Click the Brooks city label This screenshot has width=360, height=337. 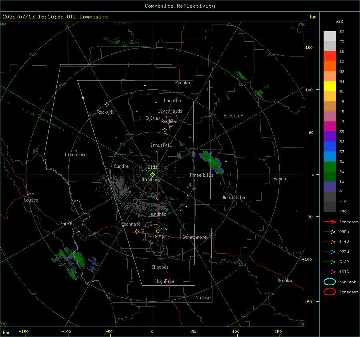tap(284, 280)
